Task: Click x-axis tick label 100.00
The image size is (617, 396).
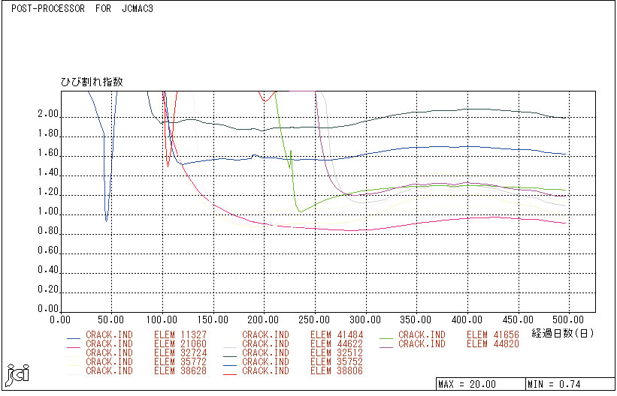Action: [162, 320]
